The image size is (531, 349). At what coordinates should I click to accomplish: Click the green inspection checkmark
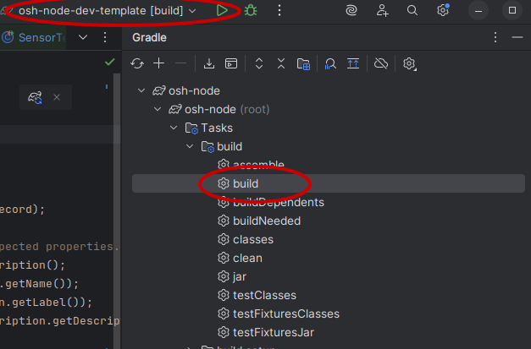tap(110, 62)
